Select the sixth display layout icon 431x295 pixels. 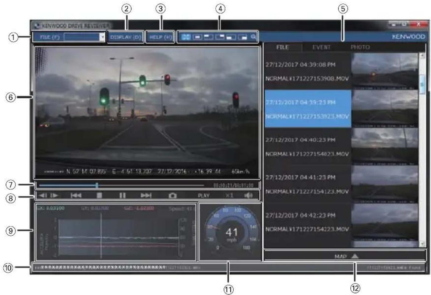coord(243,37)
